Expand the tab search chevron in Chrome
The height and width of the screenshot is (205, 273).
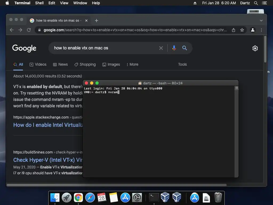261,21
